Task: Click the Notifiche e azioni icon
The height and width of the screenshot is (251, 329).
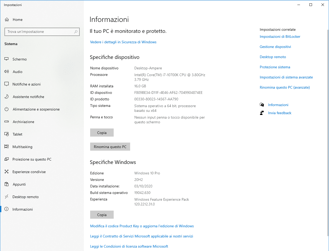Action: [7, 84]
